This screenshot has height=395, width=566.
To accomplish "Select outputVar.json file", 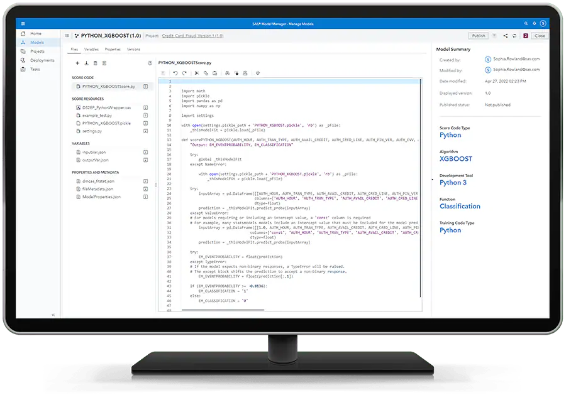I will 96,160.
